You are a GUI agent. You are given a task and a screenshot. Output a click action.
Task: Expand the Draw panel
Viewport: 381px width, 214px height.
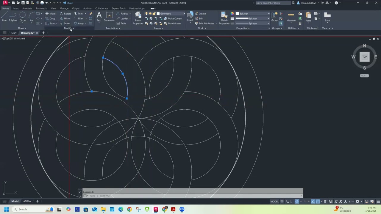point(22,28)
